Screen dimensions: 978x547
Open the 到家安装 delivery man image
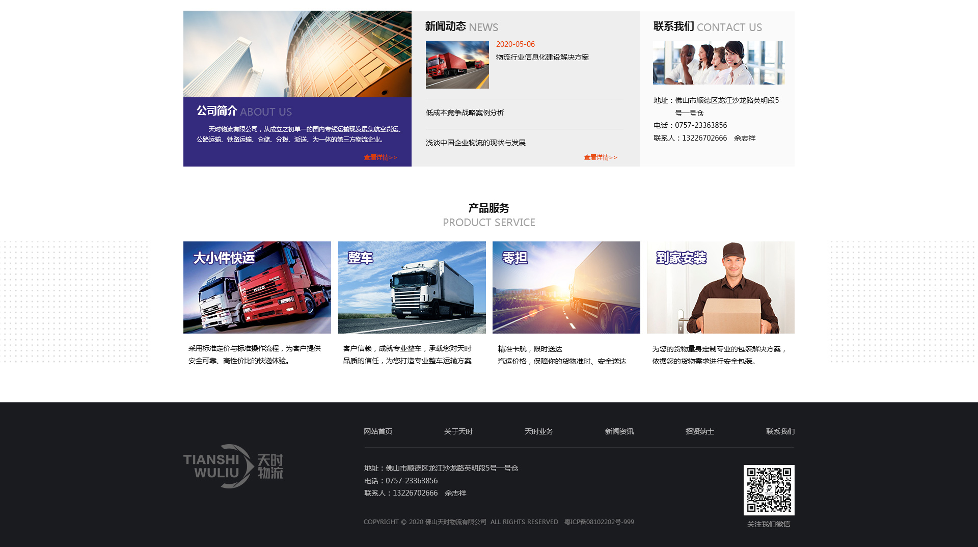[x=720, y=288]
